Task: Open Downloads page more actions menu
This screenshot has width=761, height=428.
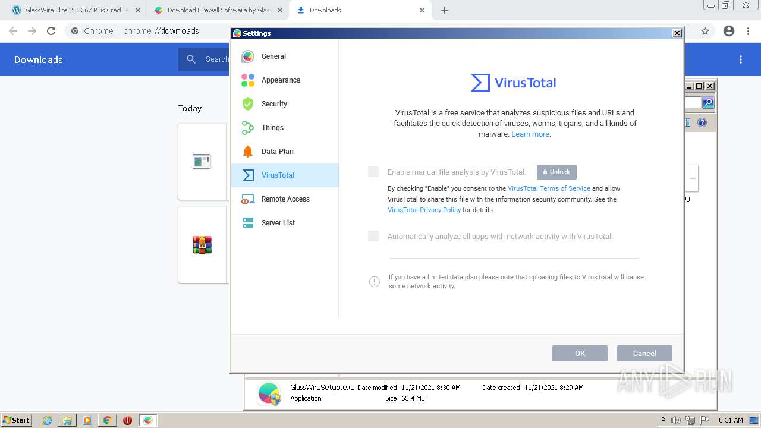Action: (x=741, y=59)
